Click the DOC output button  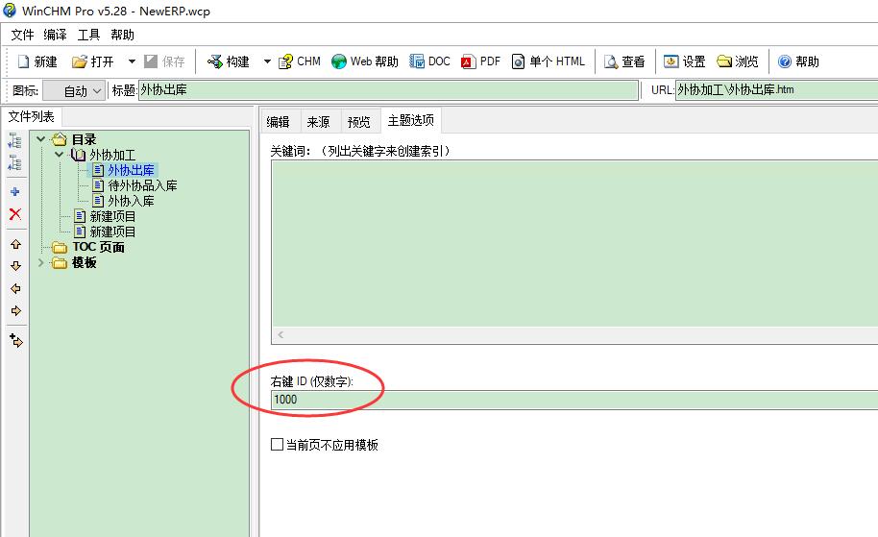[429, 61]
